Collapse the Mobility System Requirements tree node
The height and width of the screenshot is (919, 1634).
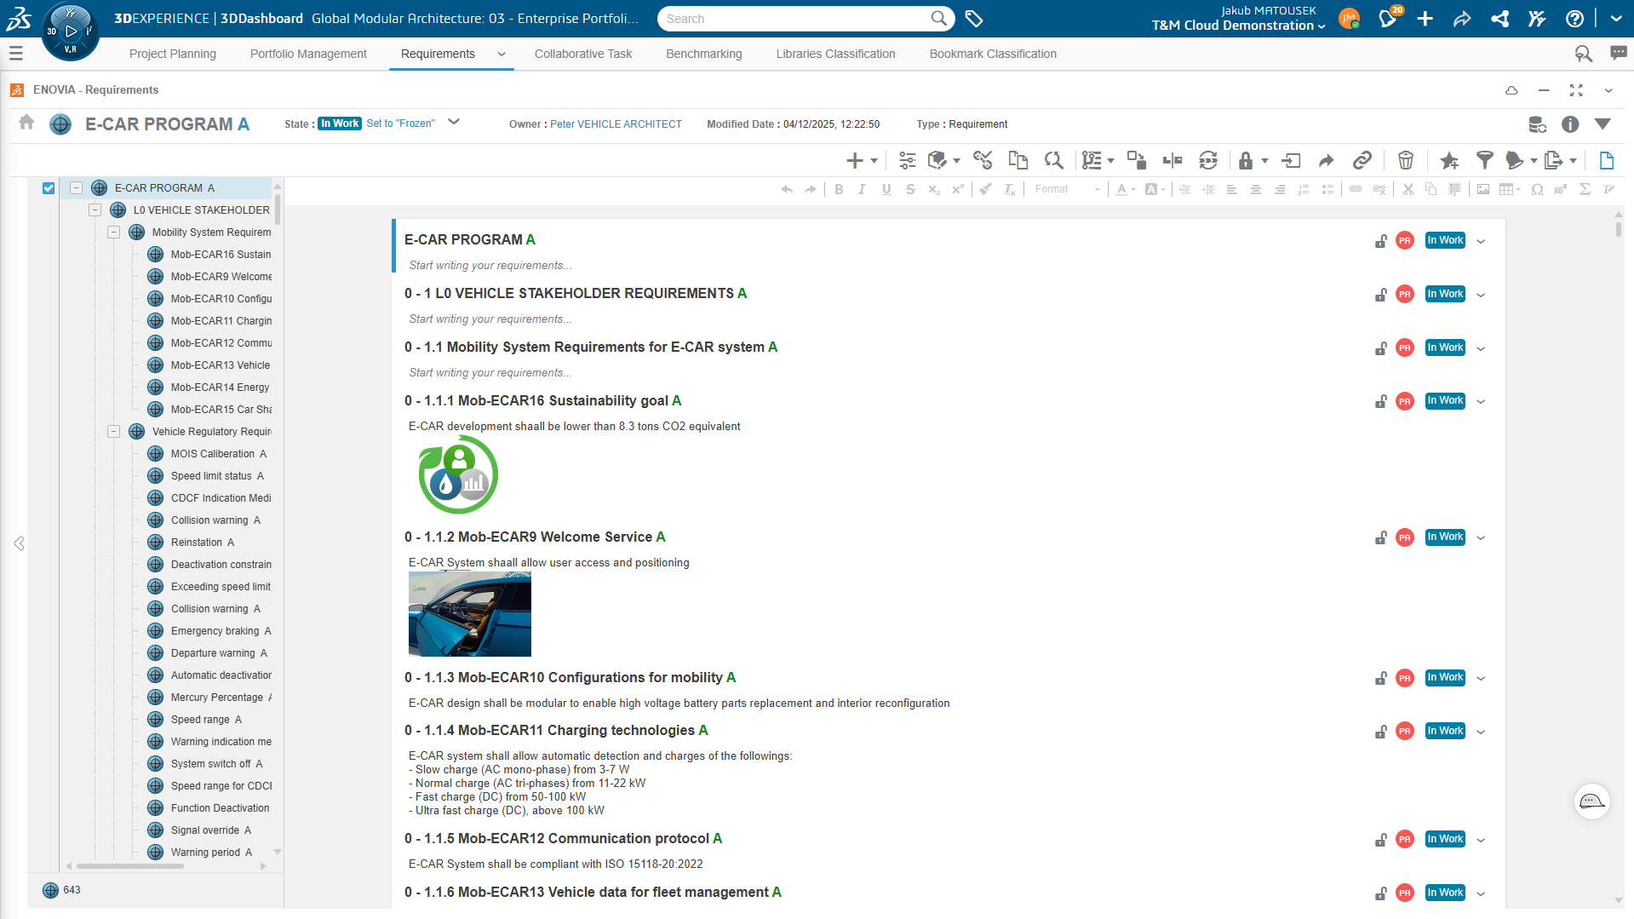tap(114, 233)
